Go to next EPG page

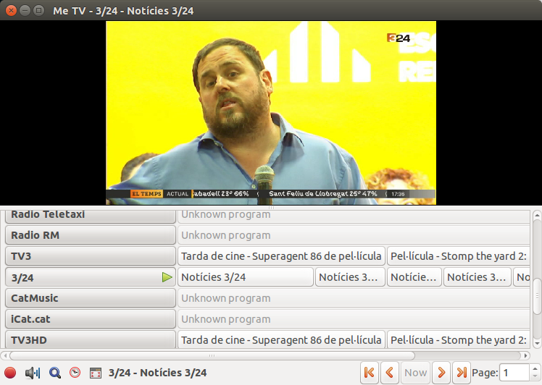(441, 373)
